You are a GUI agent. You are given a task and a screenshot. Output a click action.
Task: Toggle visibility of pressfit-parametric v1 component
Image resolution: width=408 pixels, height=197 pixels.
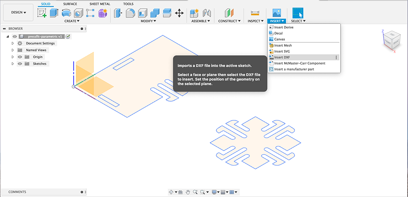point(15,37)
